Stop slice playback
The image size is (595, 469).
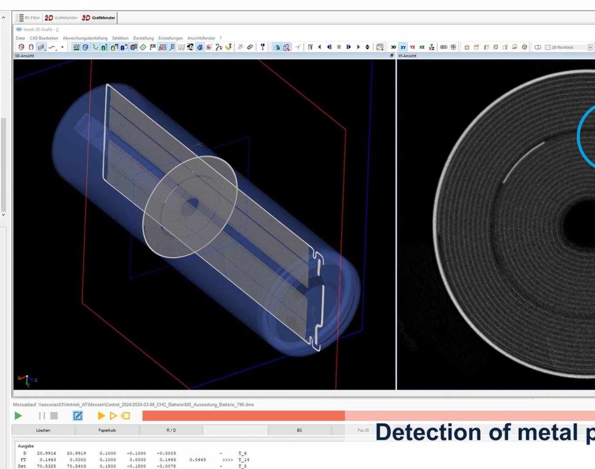pos(339,47)
